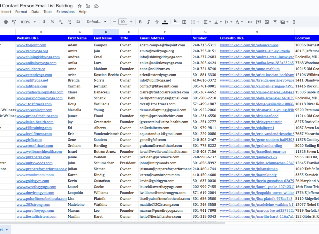Open the Data menu

point(35,12)
